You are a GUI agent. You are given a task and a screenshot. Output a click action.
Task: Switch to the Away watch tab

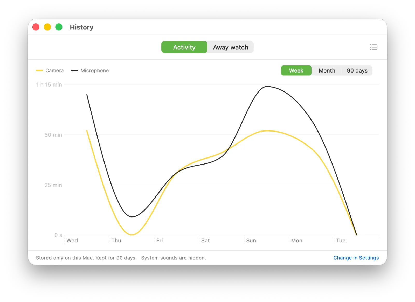click(231, 47)
